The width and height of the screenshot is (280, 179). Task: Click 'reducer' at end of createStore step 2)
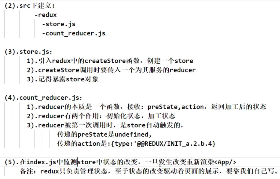182,70
